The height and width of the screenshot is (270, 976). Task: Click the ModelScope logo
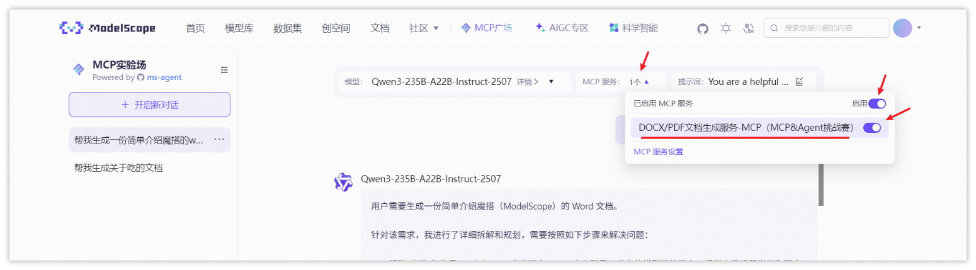tap(107, 28)
